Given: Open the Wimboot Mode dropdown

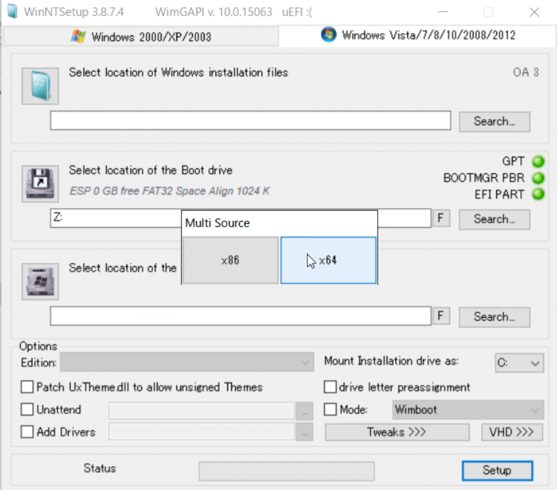Looking at the screenshot, I should tap(468, 410).
